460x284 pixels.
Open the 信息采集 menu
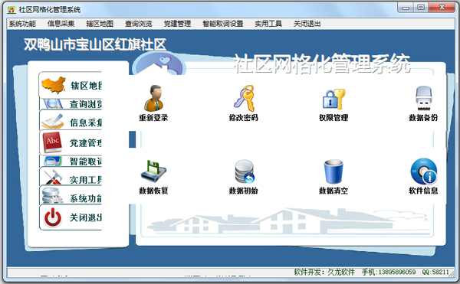tap(61, 24)
